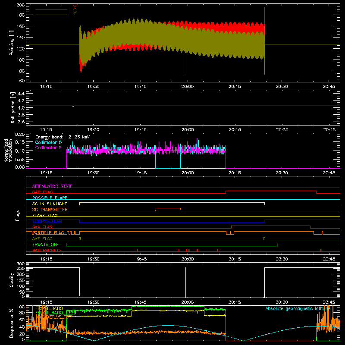345x345 pixels.
Task: Click the '0.05' tick on the modulation axis
Action: pos(20,159)
